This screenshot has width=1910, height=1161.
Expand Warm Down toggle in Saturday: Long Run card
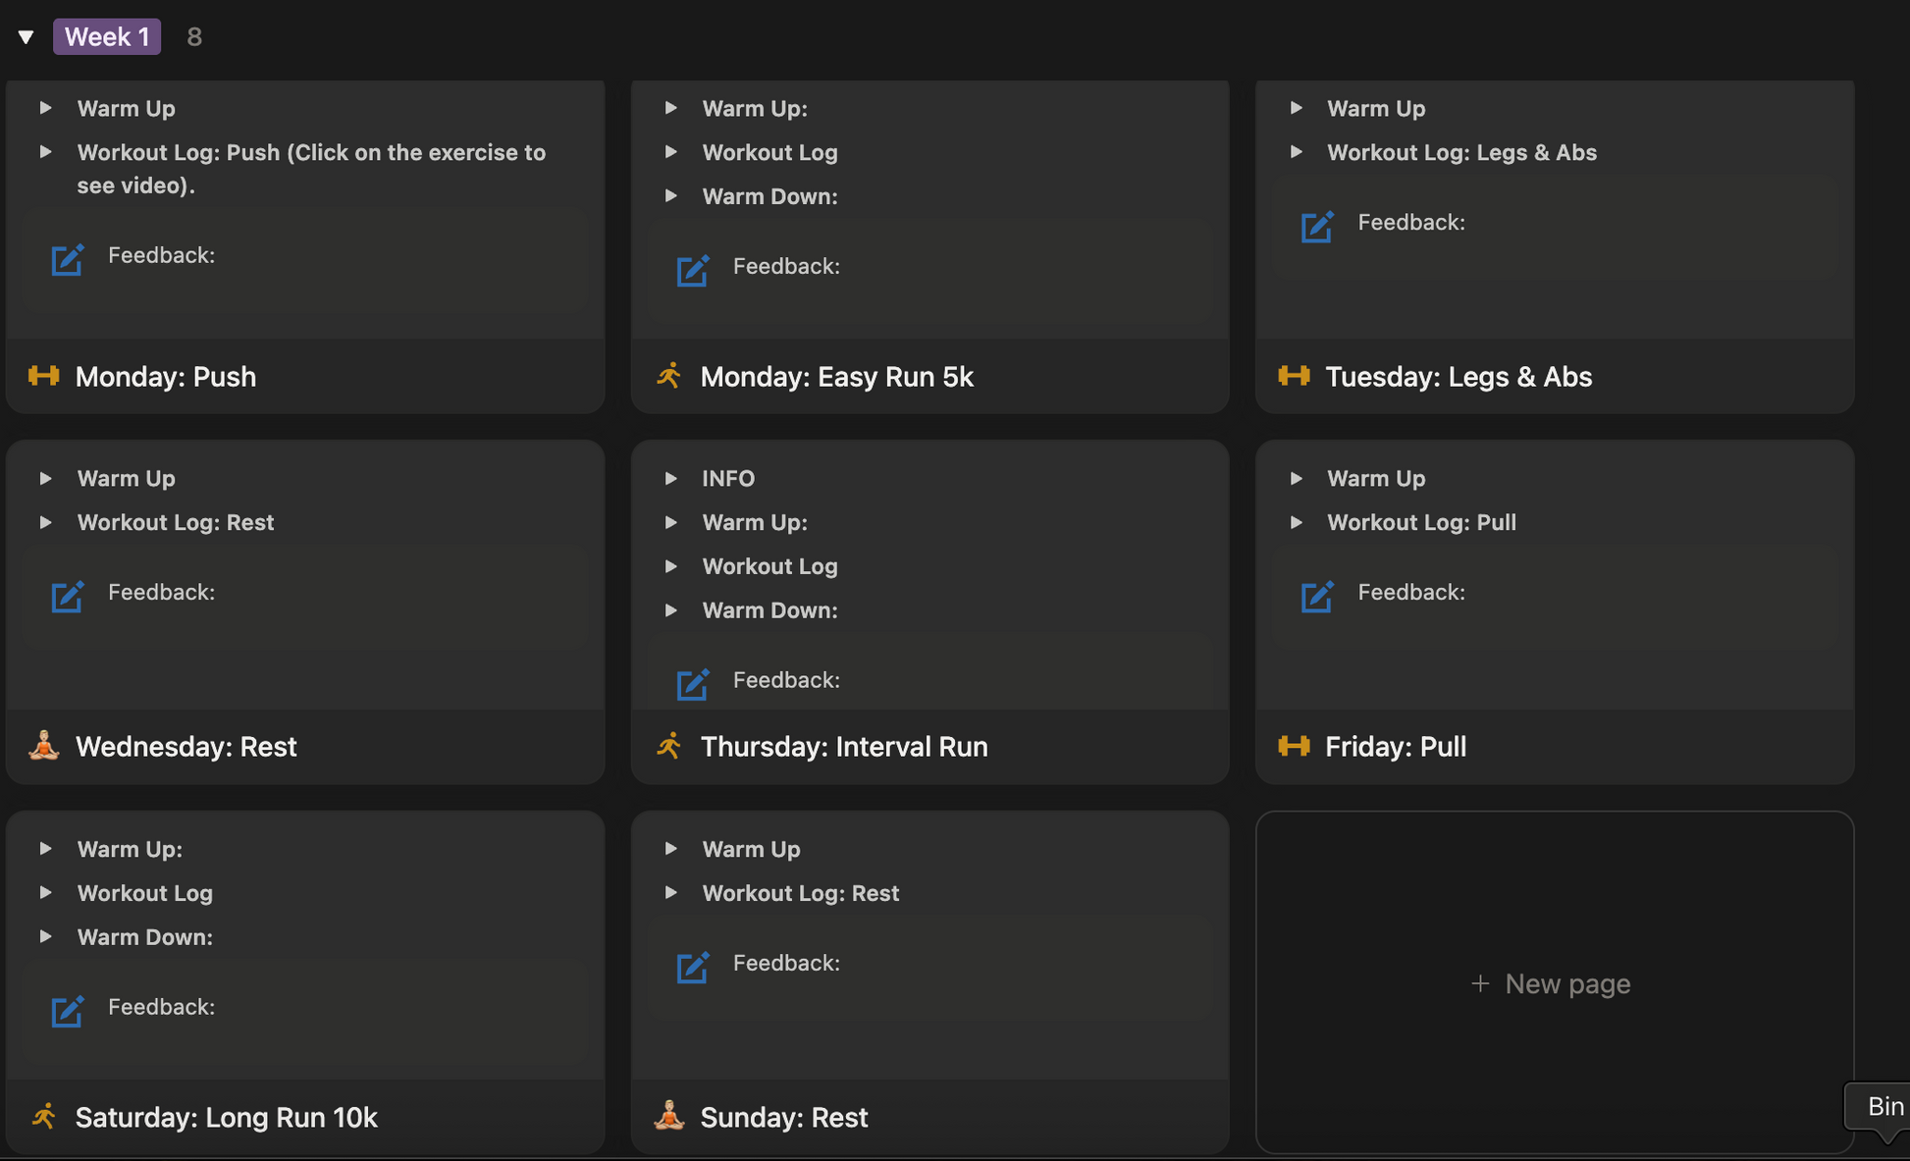46,937
